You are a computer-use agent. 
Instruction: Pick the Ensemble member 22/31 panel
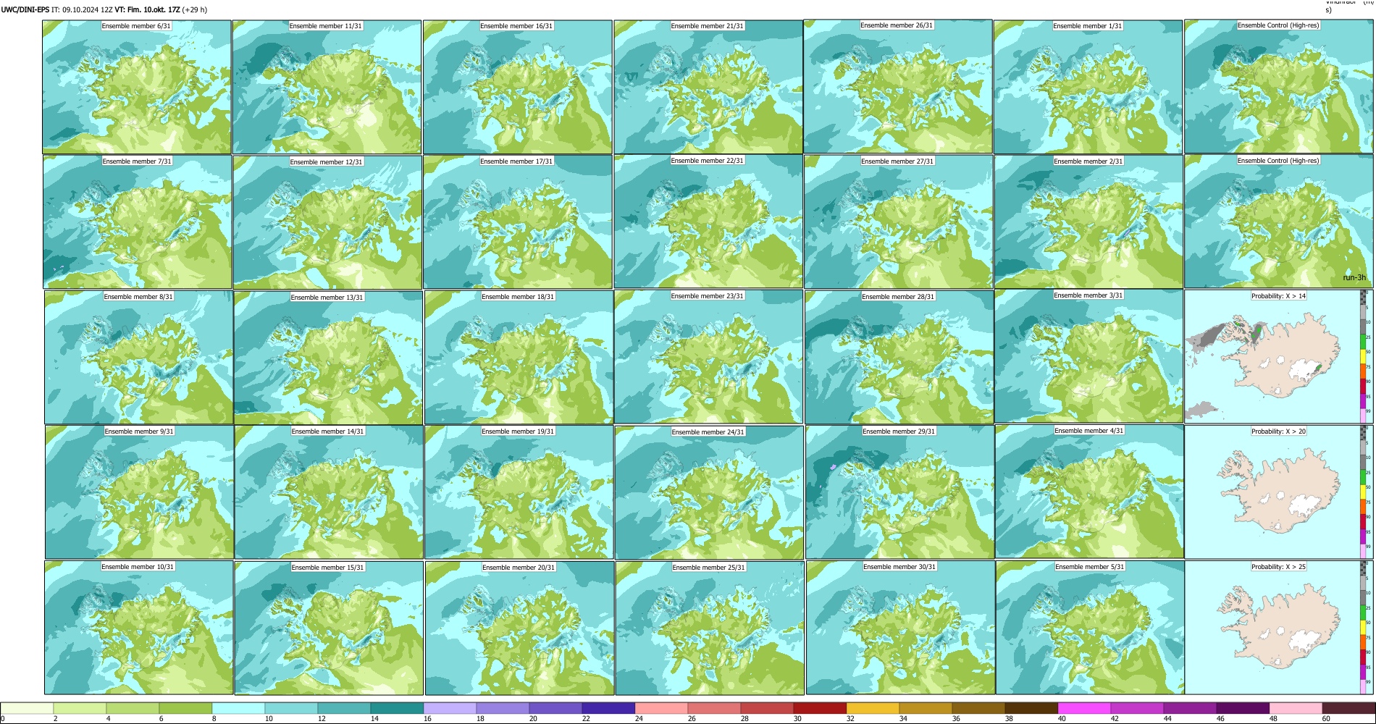(x=708, y=222)
